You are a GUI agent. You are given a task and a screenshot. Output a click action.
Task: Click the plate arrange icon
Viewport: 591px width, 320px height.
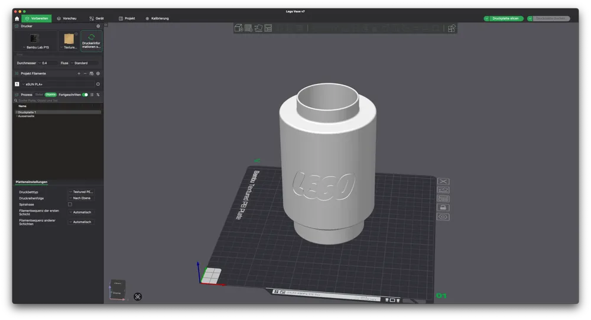point(443,199)
